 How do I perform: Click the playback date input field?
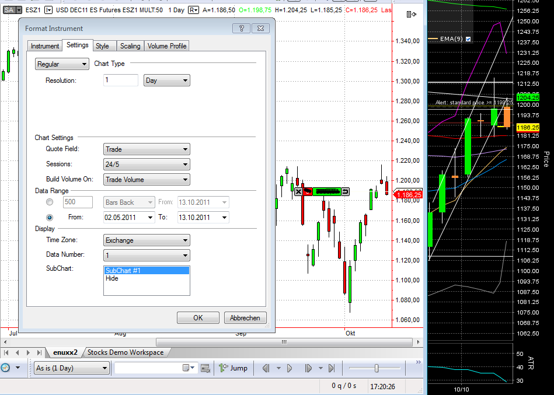pos(148,368)
